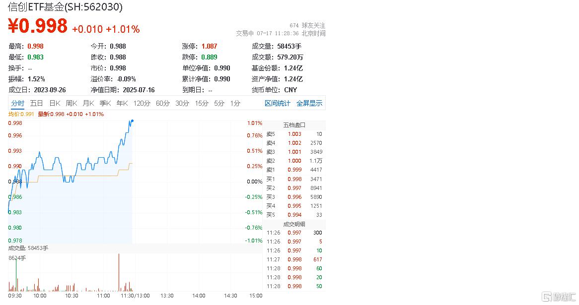The image size is (579, 305).
Task: Select 卖4 order row at 1.002
Action: (x=294, y=143)
